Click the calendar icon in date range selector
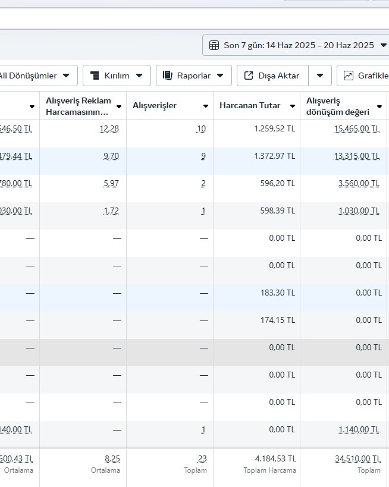This screenshot has width=389, height=487. (214, 45)
